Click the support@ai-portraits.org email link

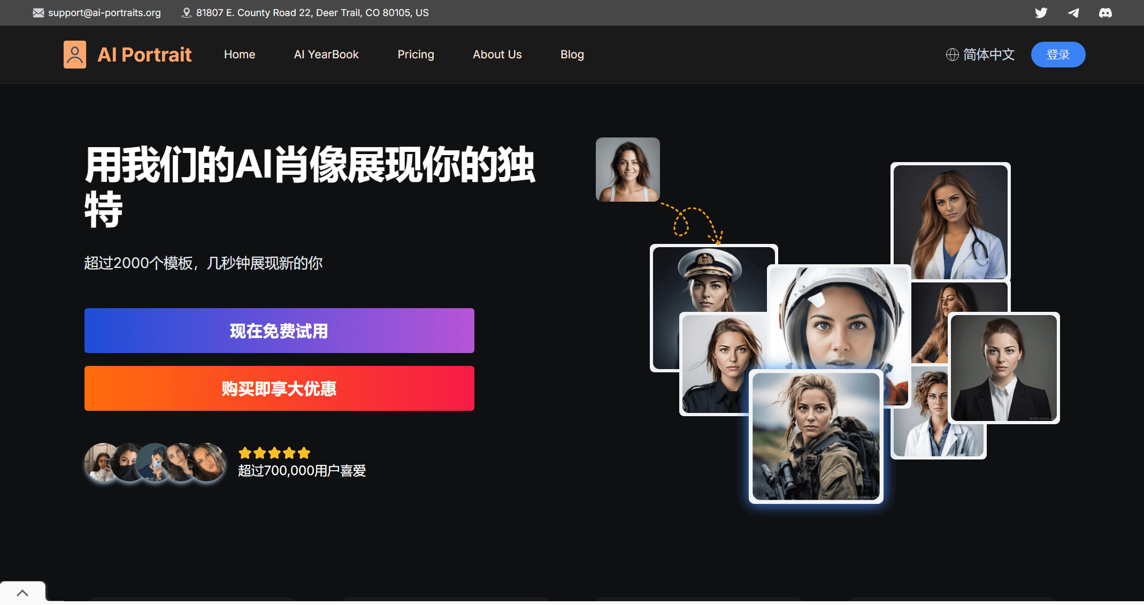[x=104, y=13]
